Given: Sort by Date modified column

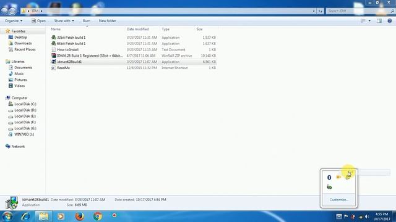Looking at the screenshot, I should [x=137, y=29].
